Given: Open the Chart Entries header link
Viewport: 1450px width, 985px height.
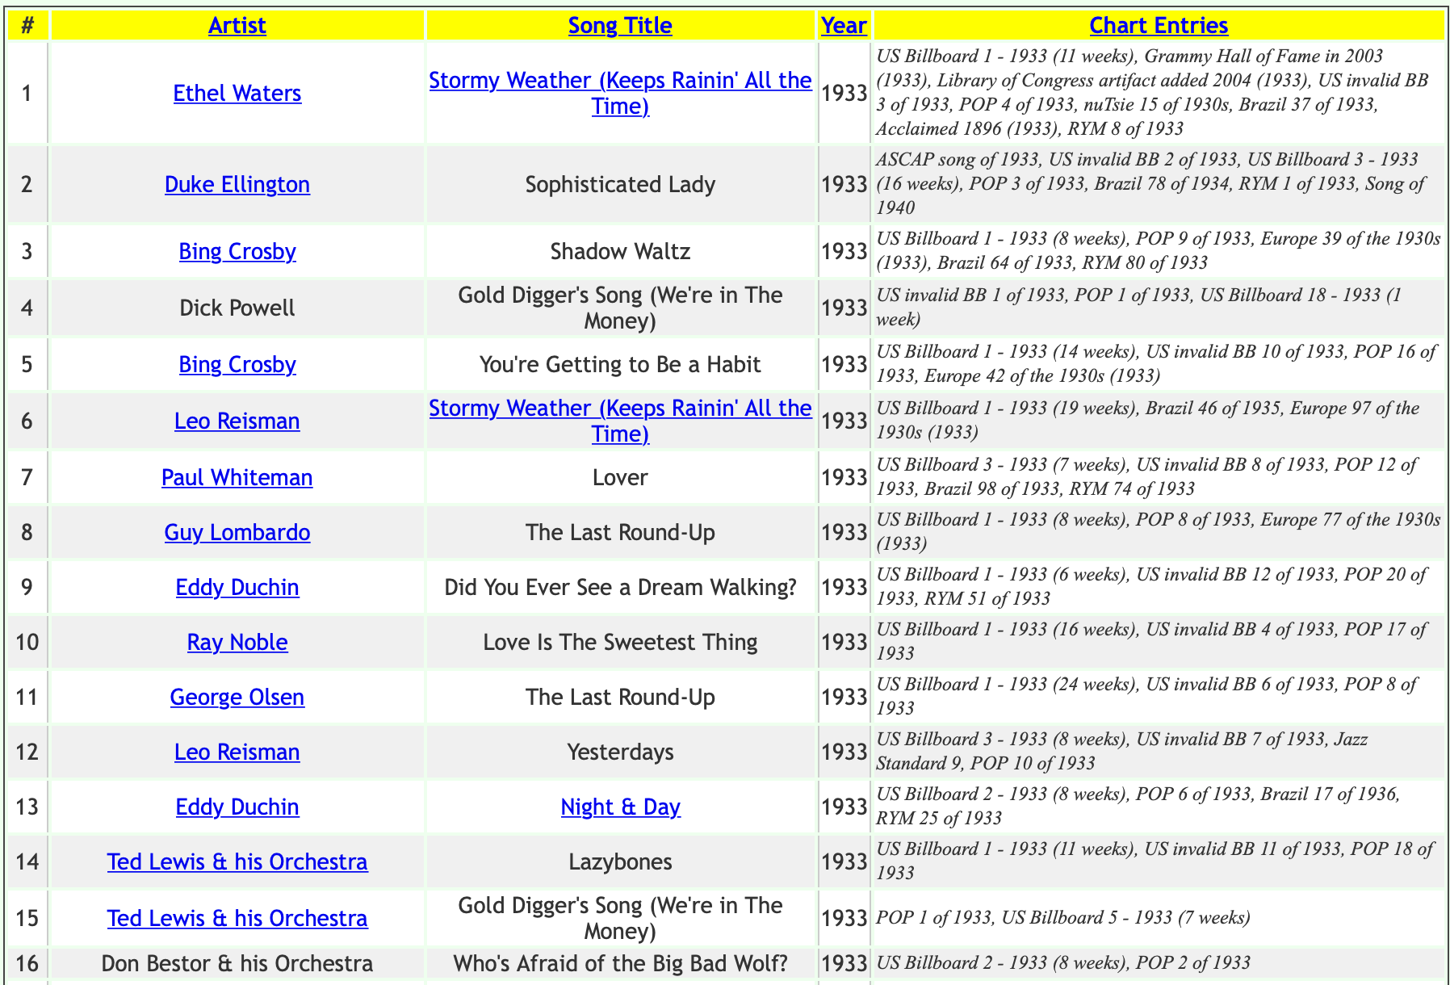Looking at the screenshot, I should coord(1159,25).
